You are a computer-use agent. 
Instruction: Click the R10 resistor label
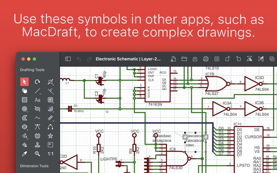(x=95, y=150)
